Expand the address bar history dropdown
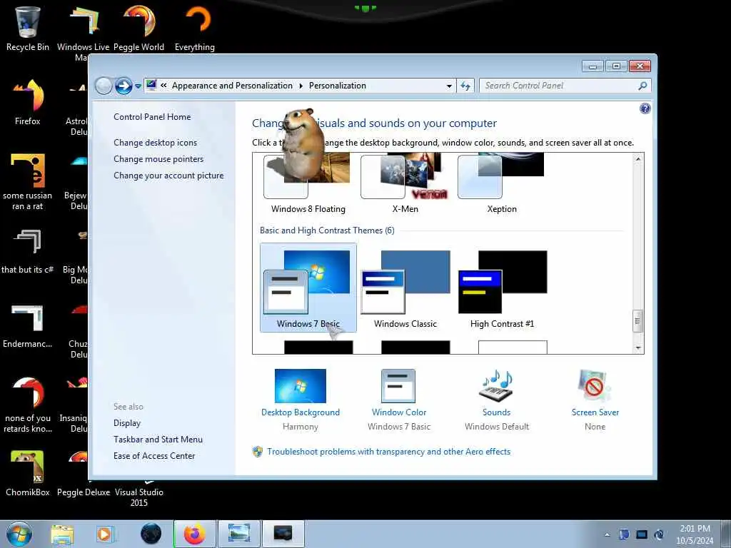The image size is (731, 548). tap(449, 86)
